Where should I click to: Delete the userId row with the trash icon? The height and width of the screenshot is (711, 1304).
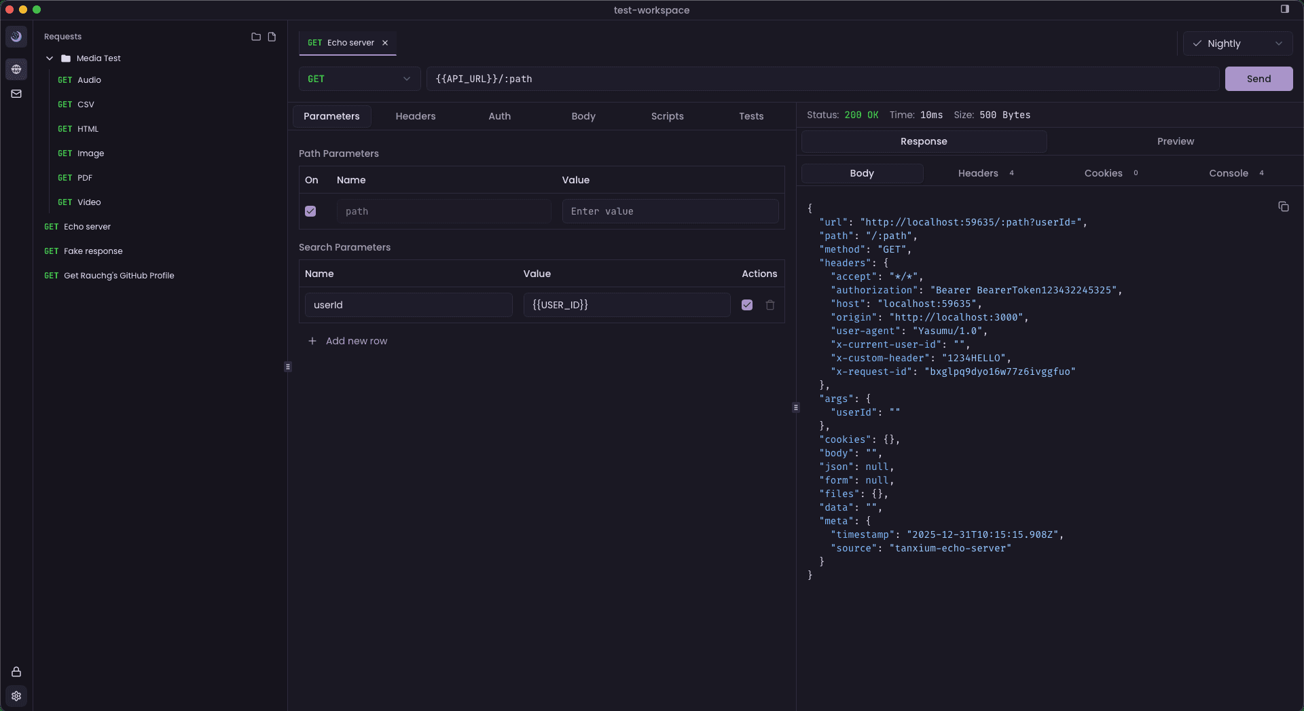click(x=769, y=305)
